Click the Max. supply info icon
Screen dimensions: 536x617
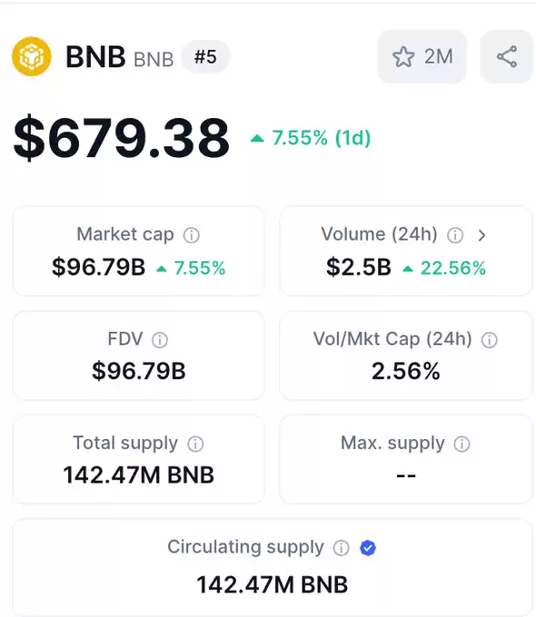pos(462,445)
